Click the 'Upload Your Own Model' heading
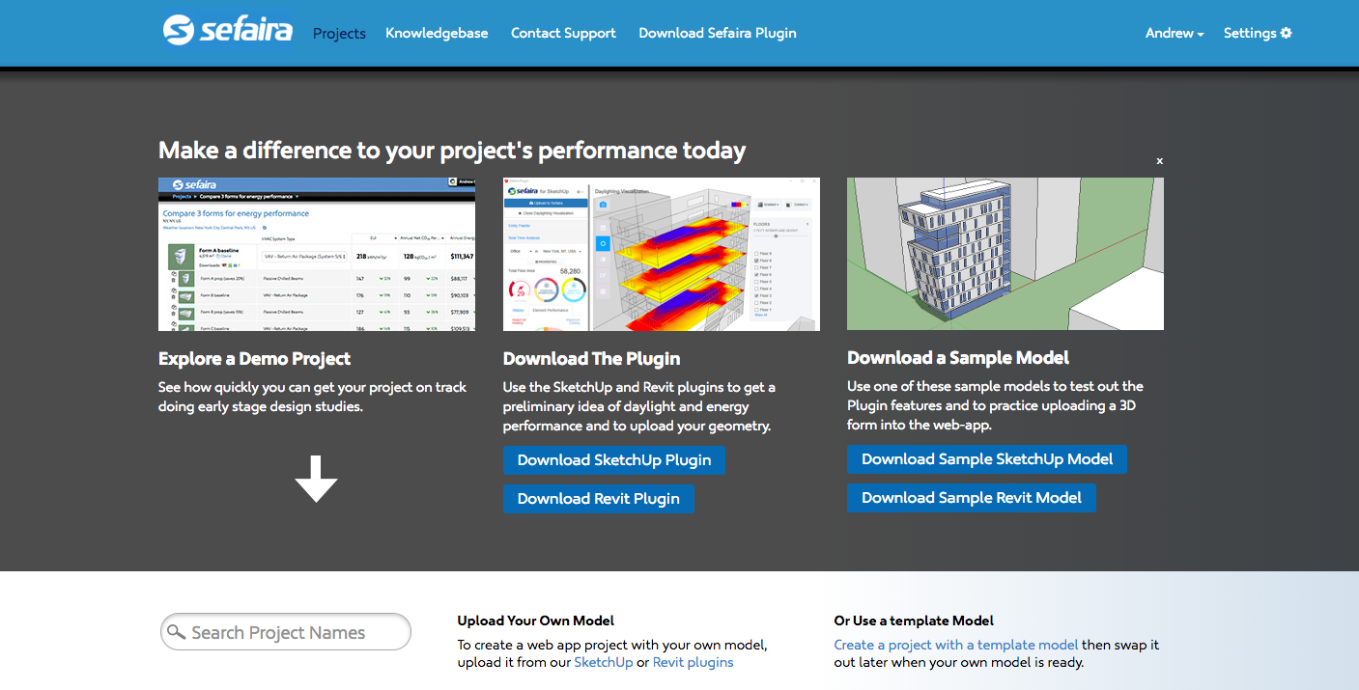Screen dimensions: 1359x690 pos(536,621)
